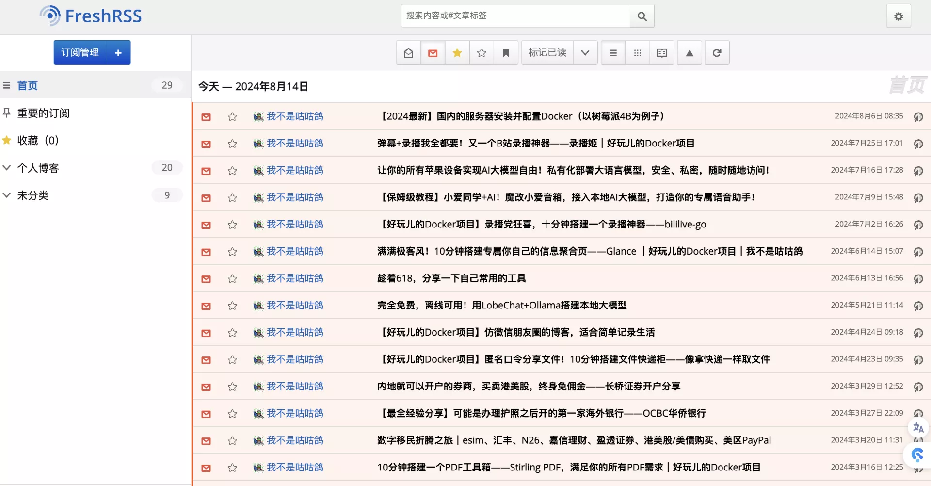This screenshot has height=486, width=931.
Task: Select 首页 in the sidebar
Action: point(27,85)
